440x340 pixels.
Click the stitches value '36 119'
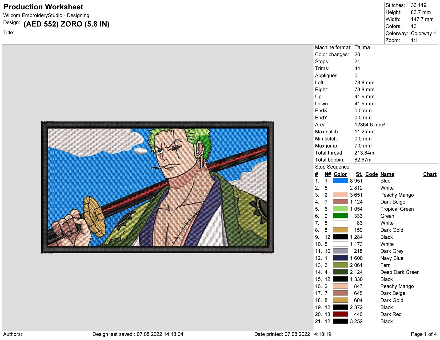click(418, 5)
